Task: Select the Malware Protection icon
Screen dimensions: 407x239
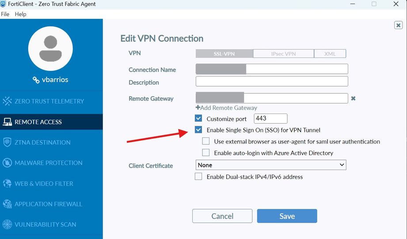Action: coord(7,163)
